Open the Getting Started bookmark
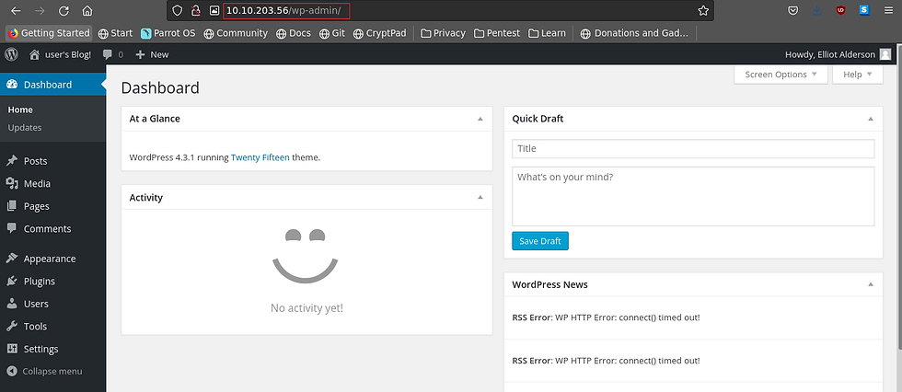This screenshot has height=392, width=902. pyautogui.click(x=49, y=33)
